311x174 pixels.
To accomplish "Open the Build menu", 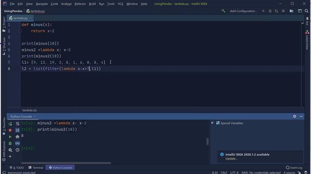I will point(92,4).
